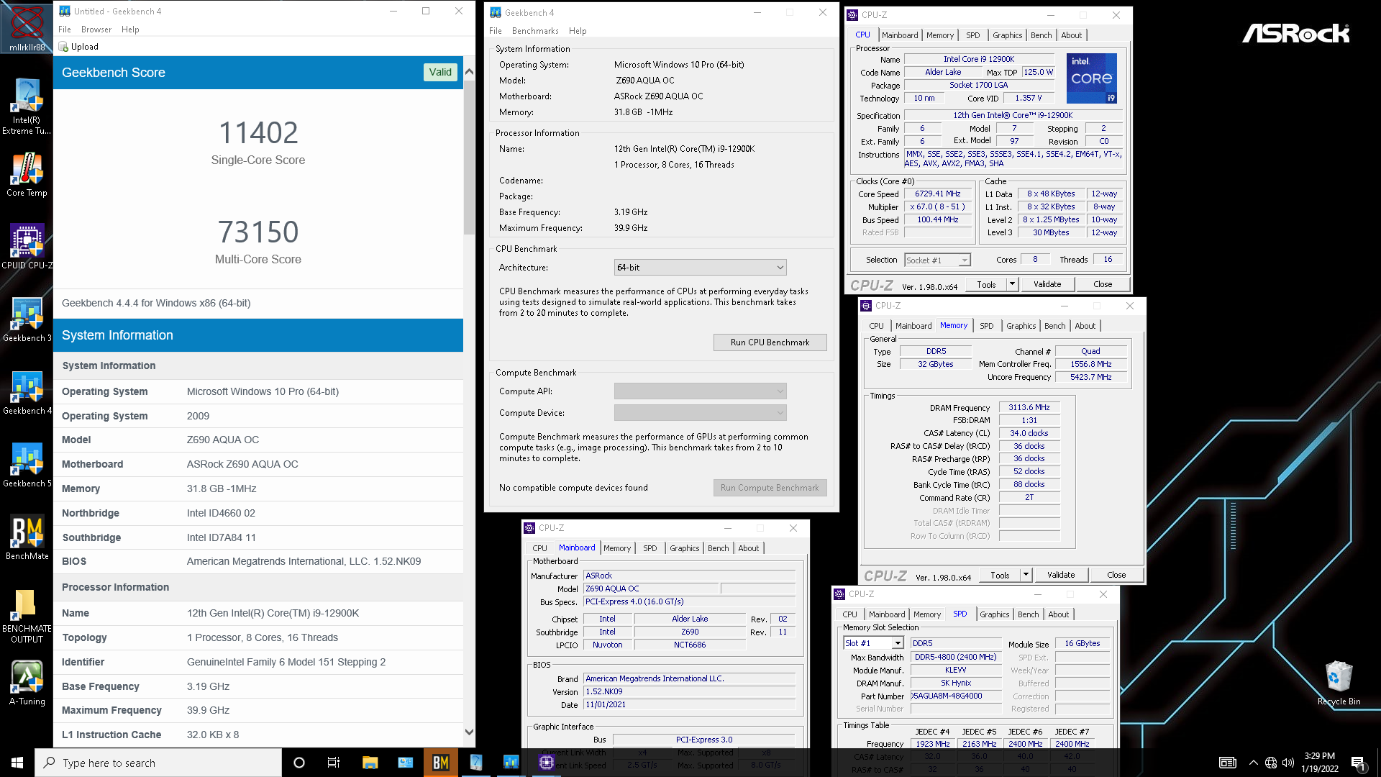
Task: Click the Identifier row in Processor Information
Action: point(258,662)
